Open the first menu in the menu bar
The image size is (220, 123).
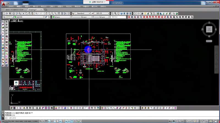pyautogui.click(x=11, y=6)
